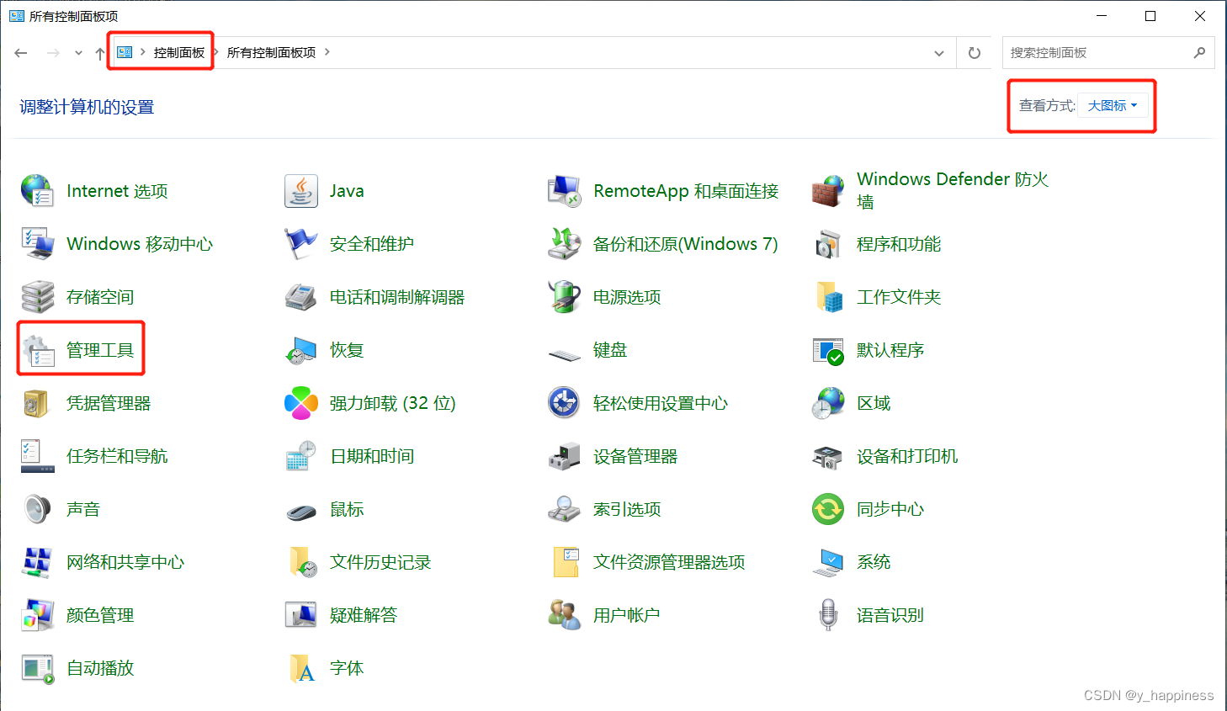Open the Windows Defender 防火墙 brick wall icon
This screenshot has height=711, width=1227.
(x=827, y=191)
